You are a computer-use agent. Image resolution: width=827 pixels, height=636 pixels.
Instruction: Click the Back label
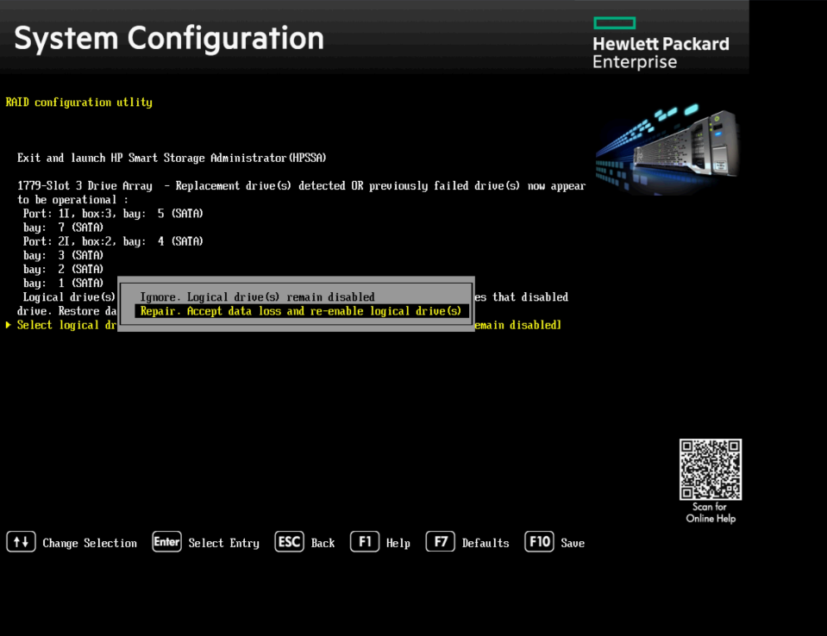point(323,543)
